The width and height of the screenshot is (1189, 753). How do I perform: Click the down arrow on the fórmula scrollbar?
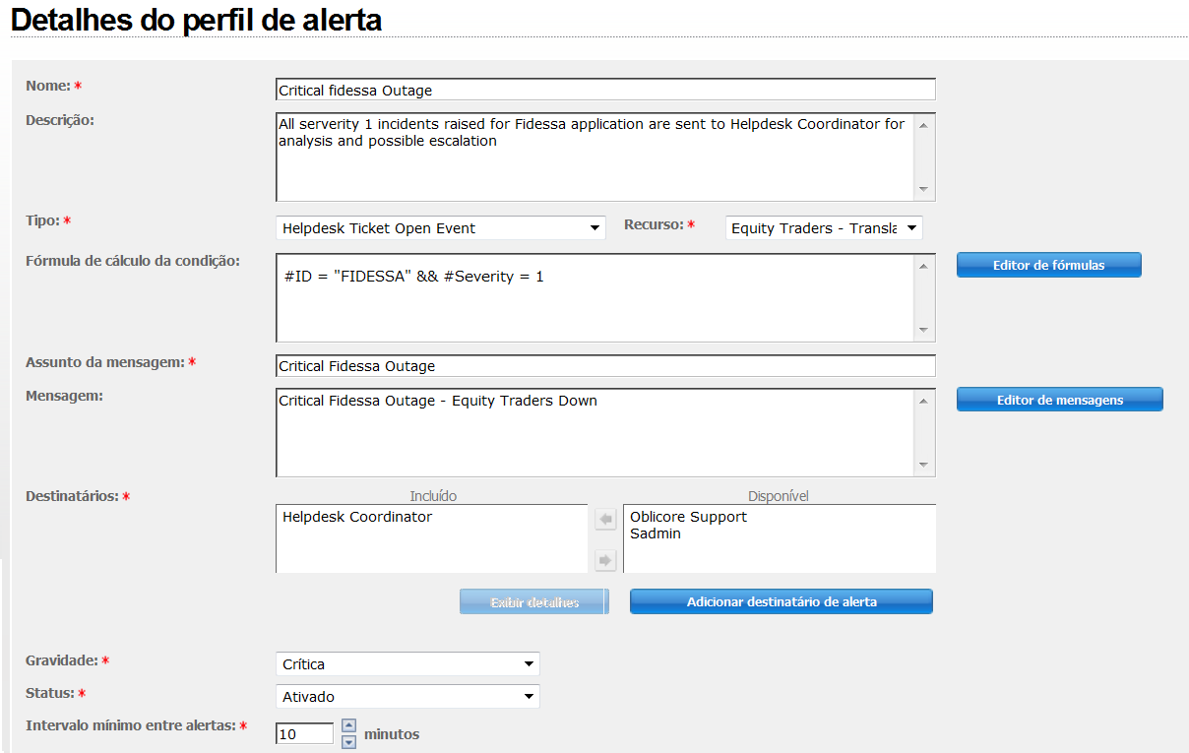(x=922, y=329)
